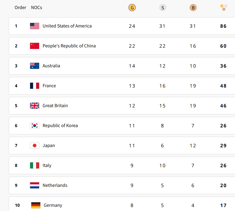This screenshot has width=235, height=211.
Task: Click the silver medal column icon
Action: point(162,8)
